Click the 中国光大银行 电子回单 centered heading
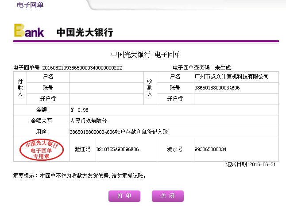The image size is (286, 206). coord(146,54)
